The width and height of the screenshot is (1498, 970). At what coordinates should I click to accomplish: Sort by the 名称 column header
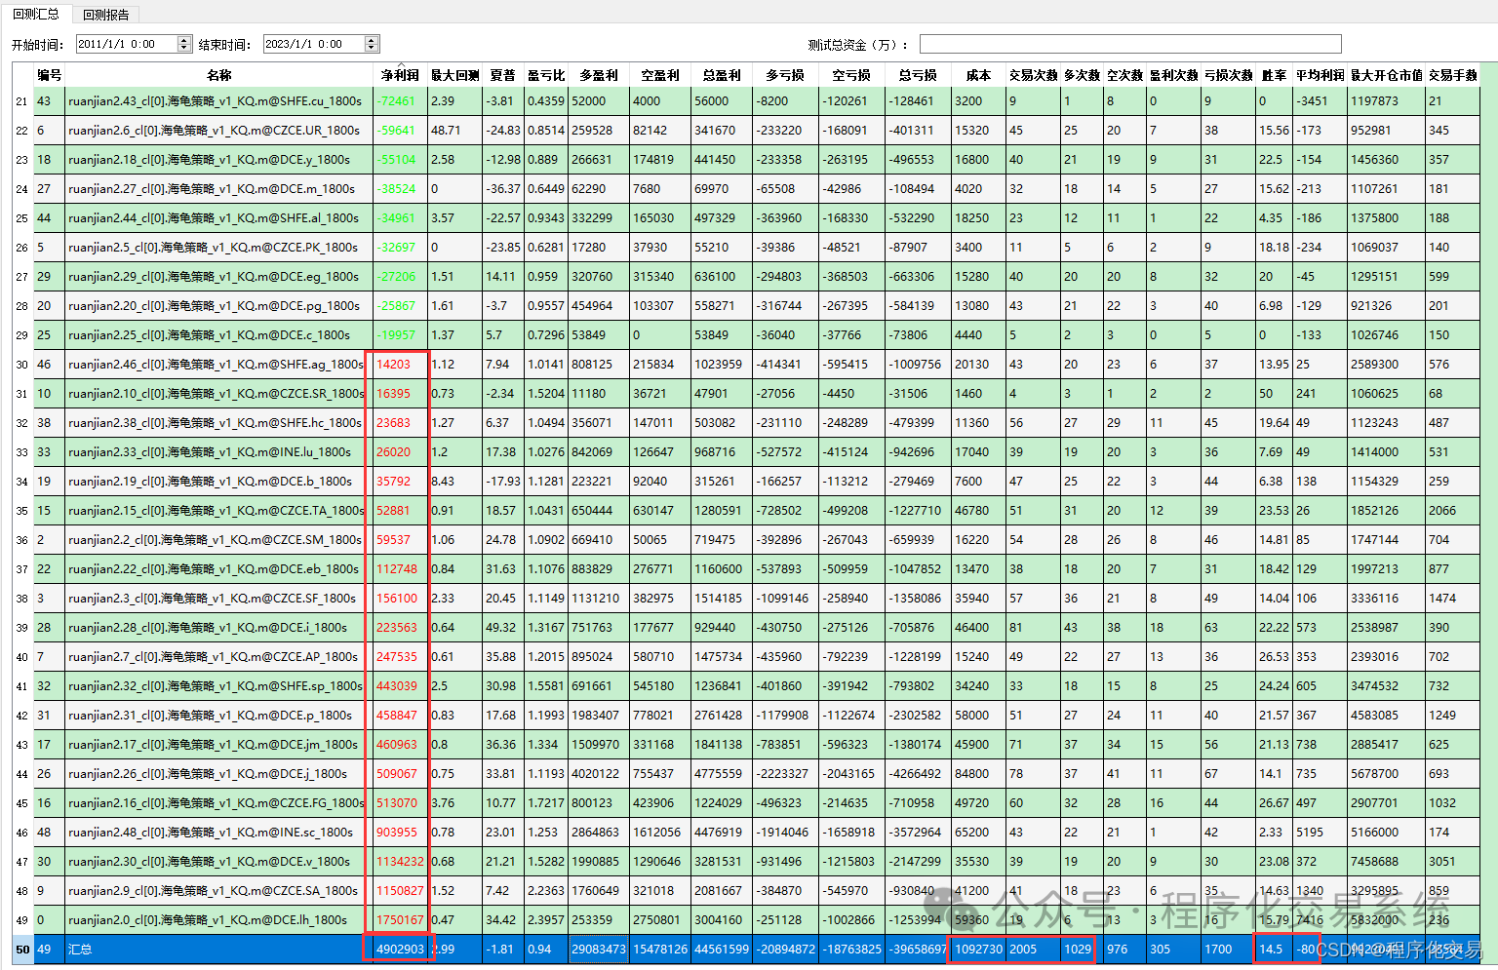(219, 75)
